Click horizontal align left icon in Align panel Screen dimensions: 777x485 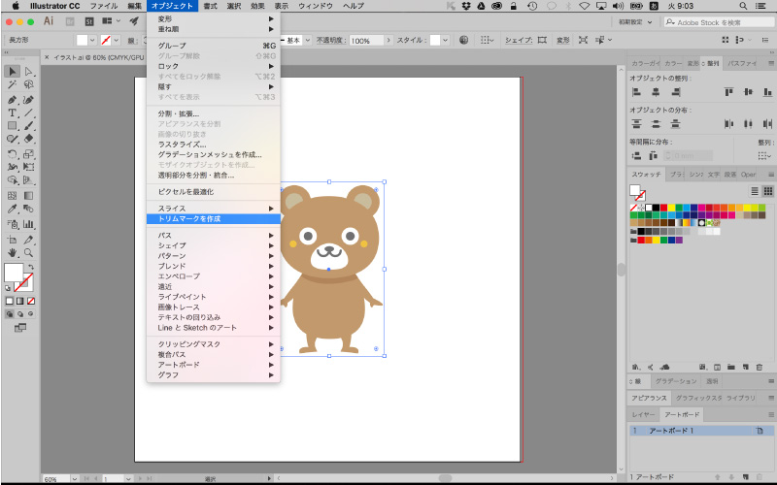(637, 92)
